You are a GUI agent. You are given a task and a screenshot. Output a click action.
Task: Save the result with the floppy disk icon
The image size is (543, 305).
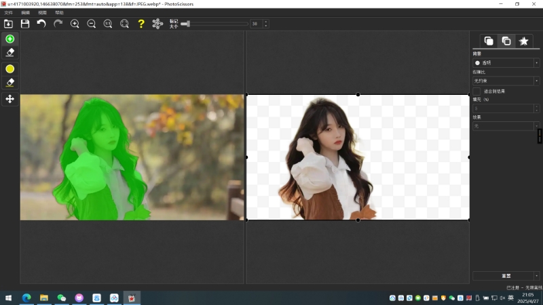pyautogui.click(x=25, y=24)
